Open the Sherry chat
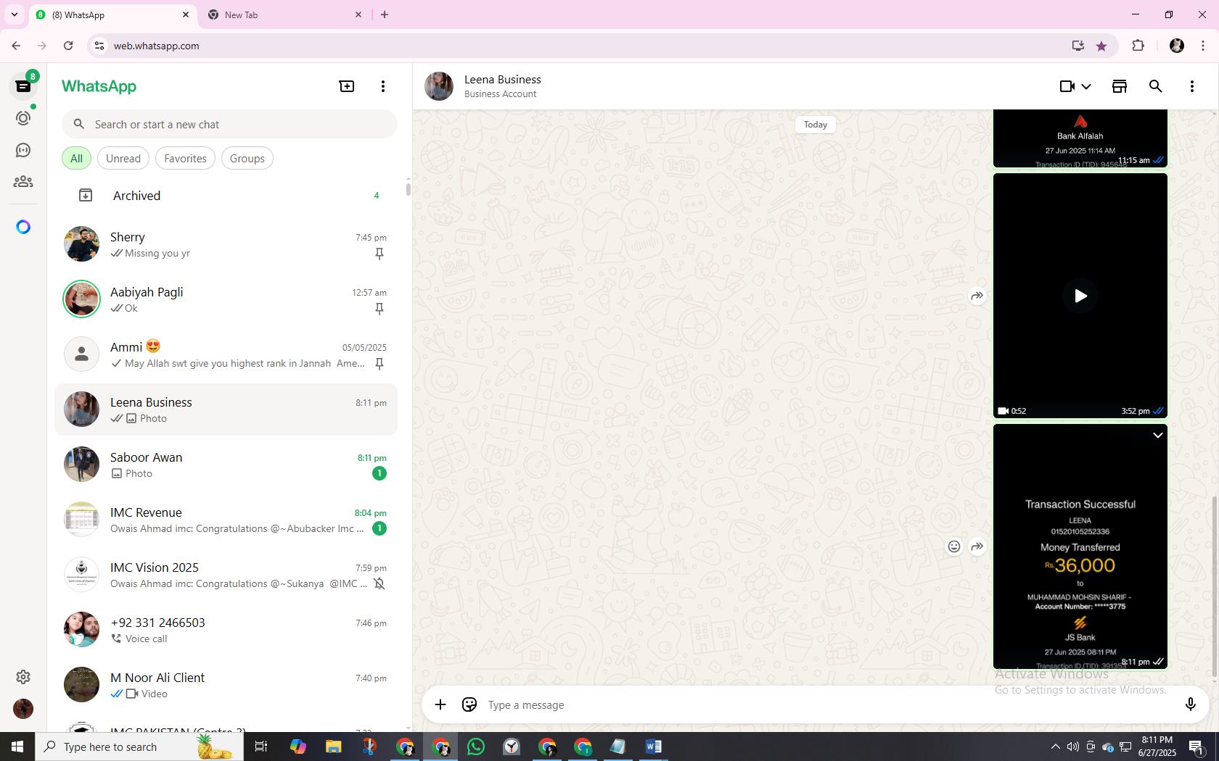This screenshot has width=1219, height=761. click(x=226, y=245)
